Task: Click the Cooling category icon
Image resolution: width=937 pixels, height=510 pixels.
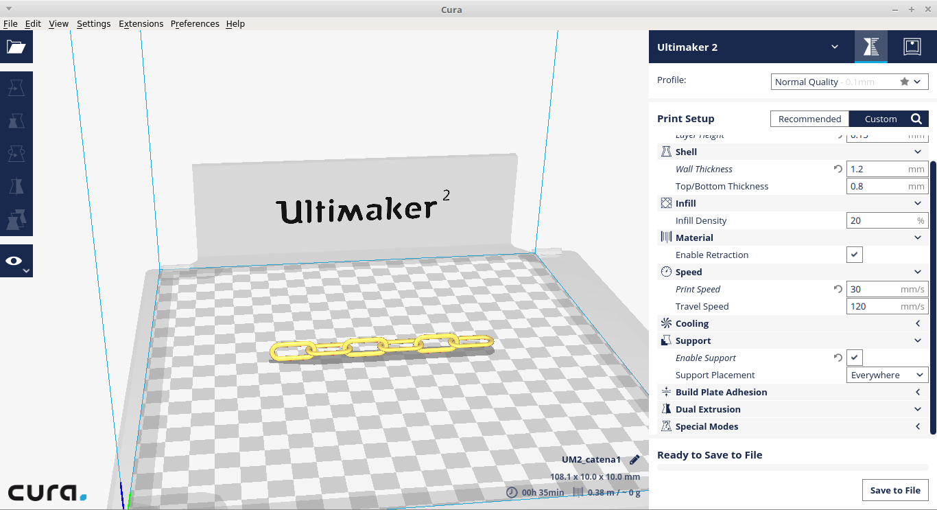Action: [x=666, y=323]
